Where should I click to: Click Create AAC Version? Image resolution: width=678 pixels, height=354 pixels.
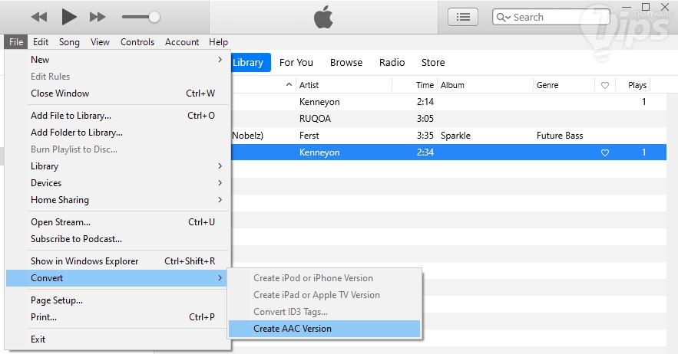324,329
